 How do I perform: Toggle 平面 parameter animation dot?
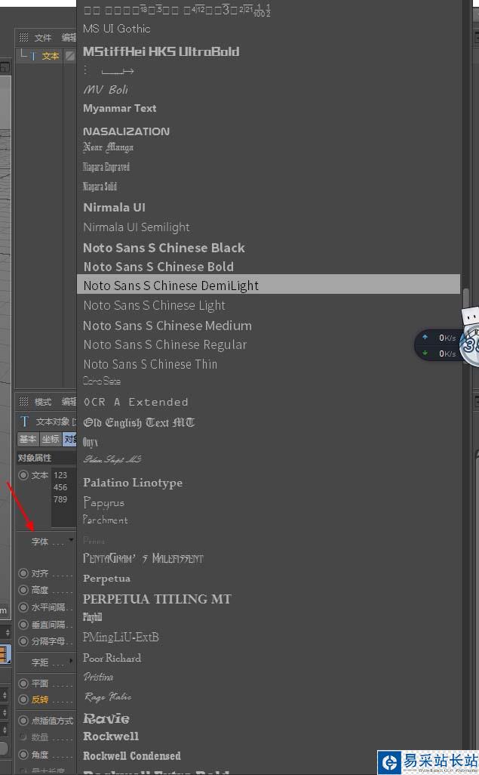tap(23, 683)
